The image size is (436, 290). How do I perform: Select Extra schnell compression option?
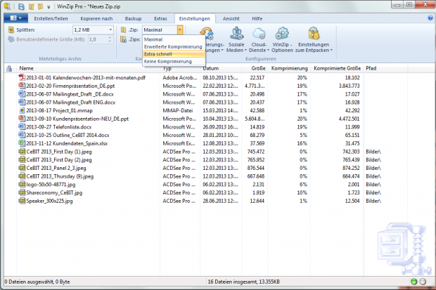point(174,54)
